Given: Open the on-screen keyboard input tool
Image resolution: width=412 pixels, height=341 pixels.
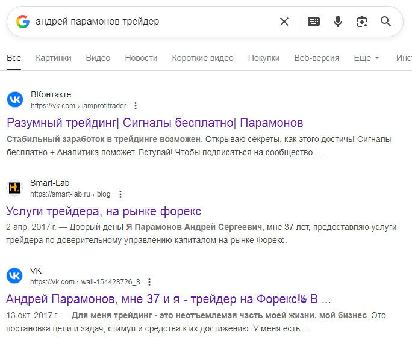Looking at the screenshot, I should (x=314, y=22).
